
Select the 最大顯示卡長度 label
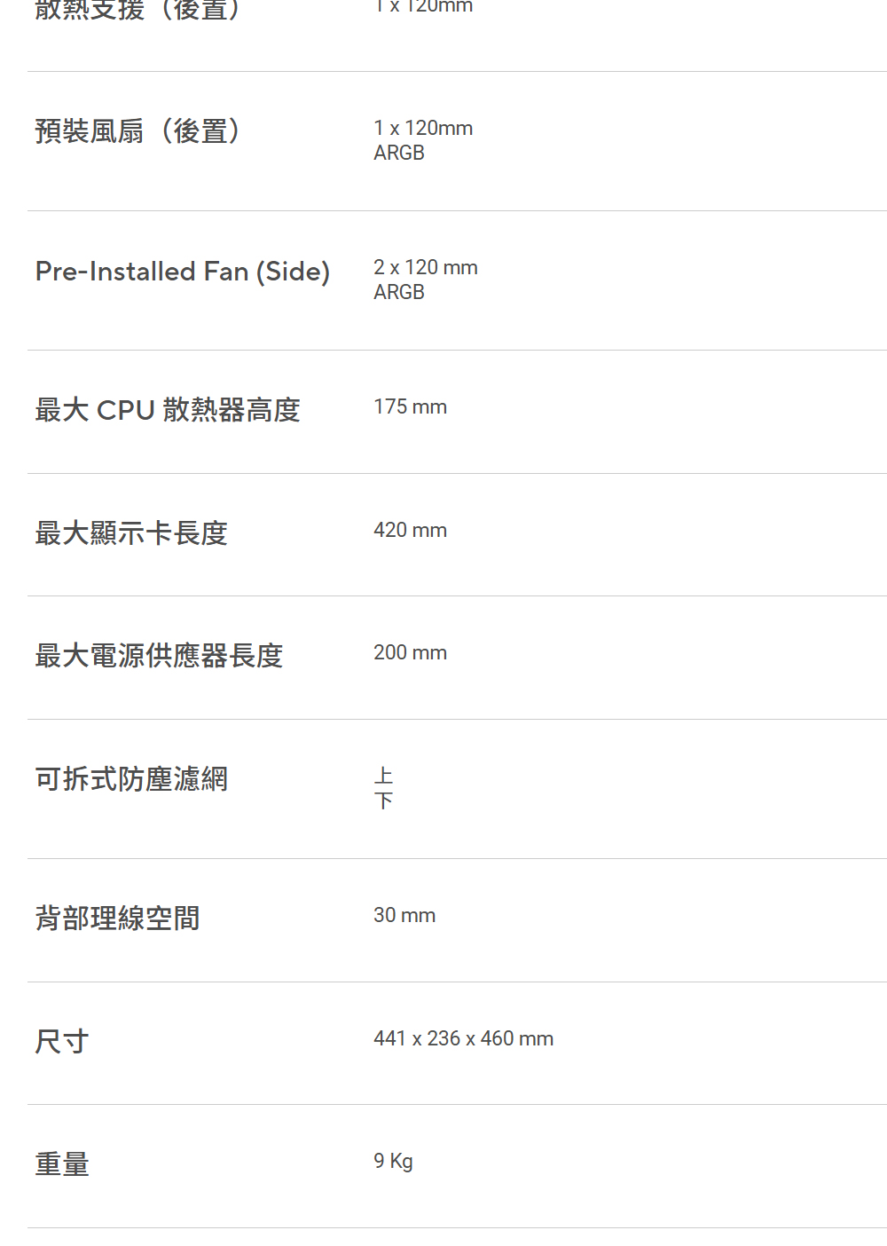coord(131,533)
